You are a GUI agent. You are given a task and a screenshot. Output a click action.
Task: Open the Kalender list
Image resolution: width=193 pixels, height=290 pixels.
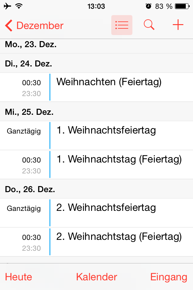[96, 277]
